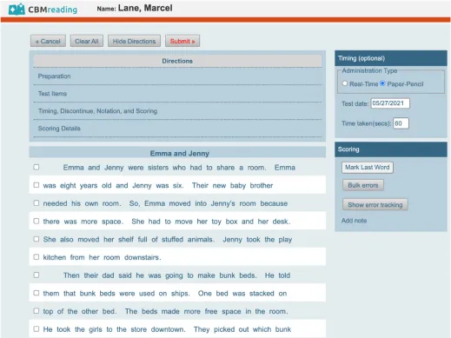
Task: Mark the word "Jenny's" in the passage
Action: [222, 203]
